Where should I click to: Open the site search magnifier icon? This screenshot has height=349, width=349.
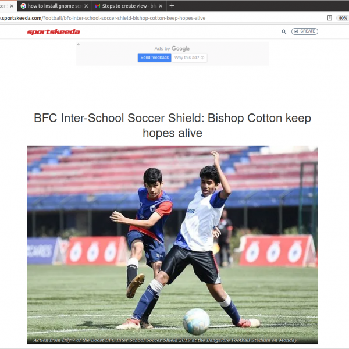(284, 31)
